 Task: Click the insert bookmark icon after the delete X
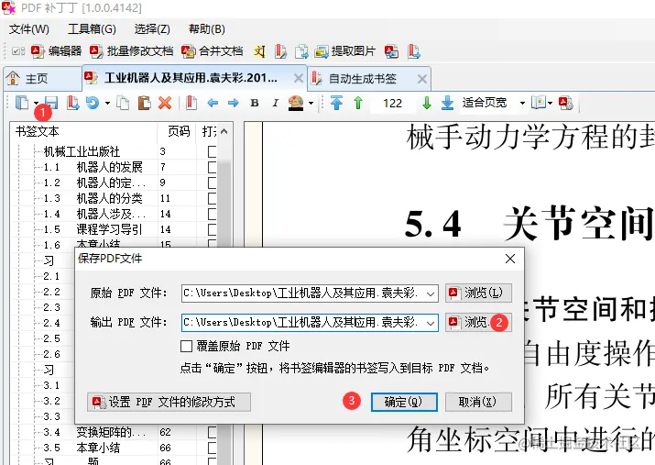pyautogui.click(x=191, y=103)
